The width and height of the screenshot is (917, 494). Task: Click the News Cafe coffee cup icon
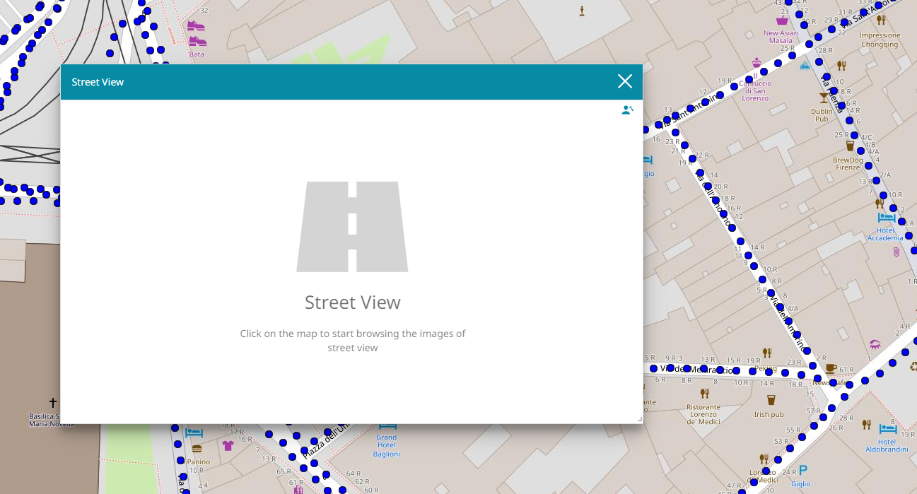(x=830, y=369)
